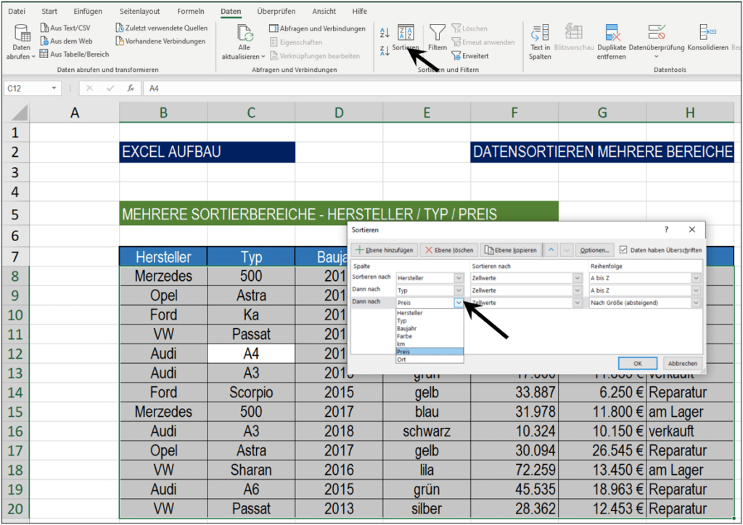Run Duplikate entfernen
Screen dimensions: 743x525
click(x=612, y=41)
